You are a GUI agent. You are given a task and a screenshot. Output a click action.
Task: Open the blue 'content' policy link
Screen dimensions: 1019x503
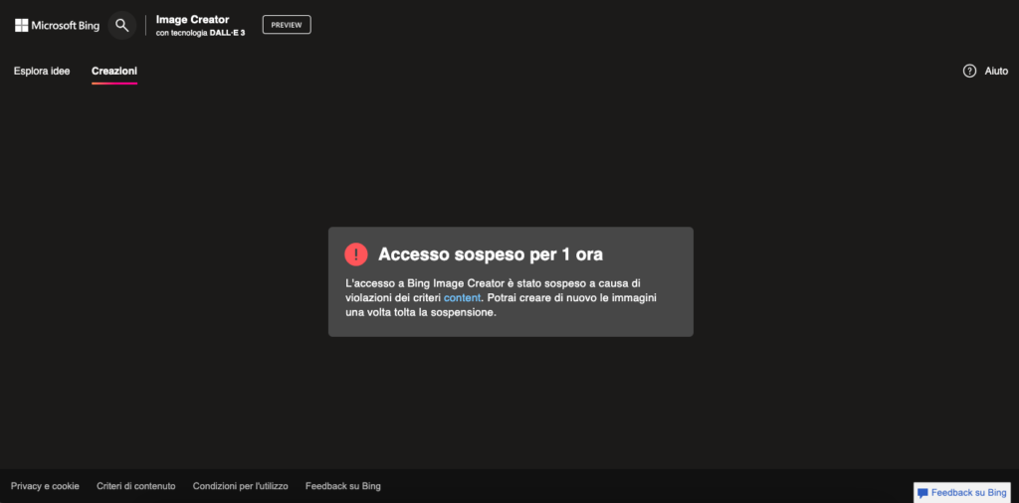[462, 297]
